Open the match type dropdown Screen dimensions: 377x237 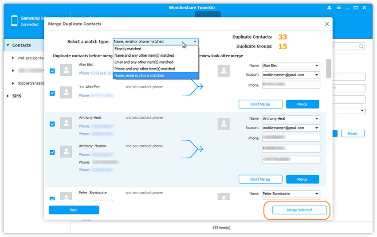coord(156,42)
